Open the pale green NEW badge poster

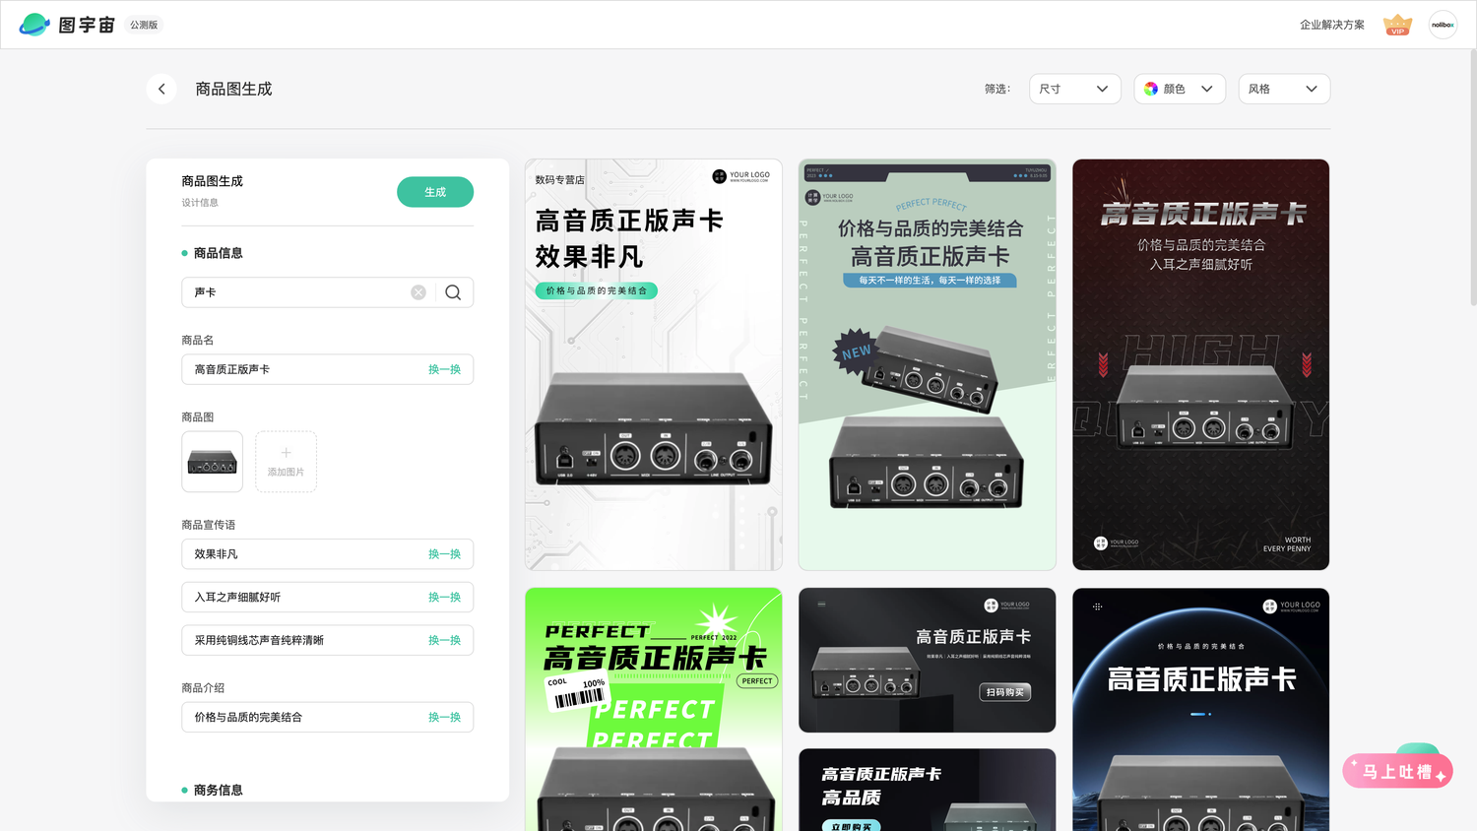pos(928,364)
